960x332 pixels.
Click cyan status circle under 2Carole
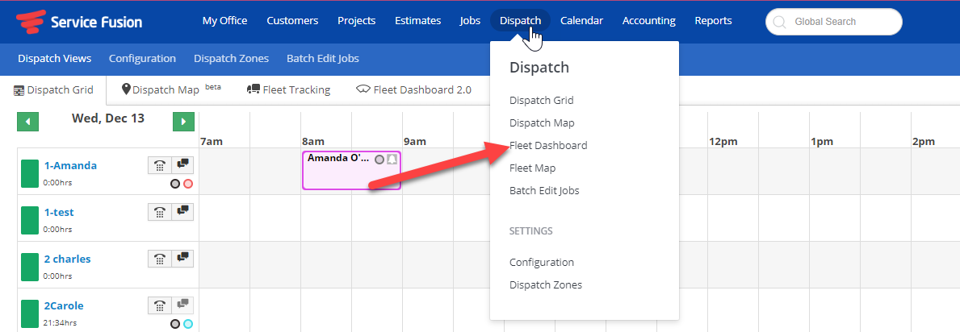[x=188, y=323]
